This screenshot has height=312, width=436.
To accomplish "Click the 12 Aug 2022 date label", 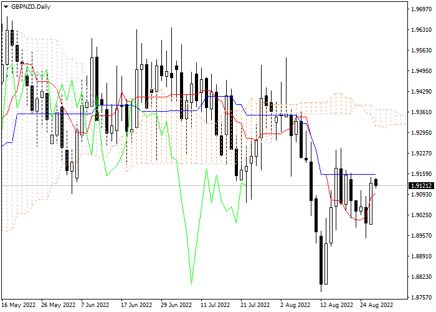I will tap(336, 305).
